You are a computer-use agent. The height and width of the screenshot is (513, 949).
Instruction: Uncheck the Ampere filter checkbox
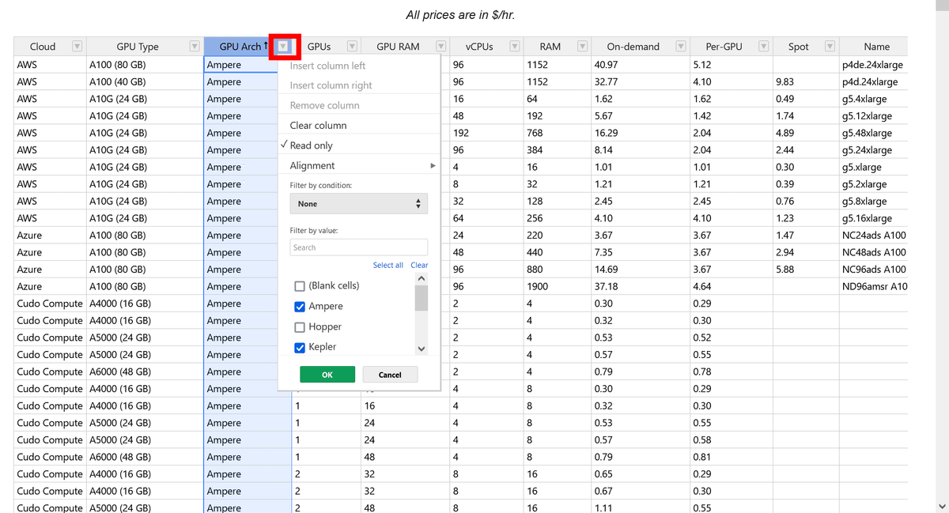click(x=300, y=307)
